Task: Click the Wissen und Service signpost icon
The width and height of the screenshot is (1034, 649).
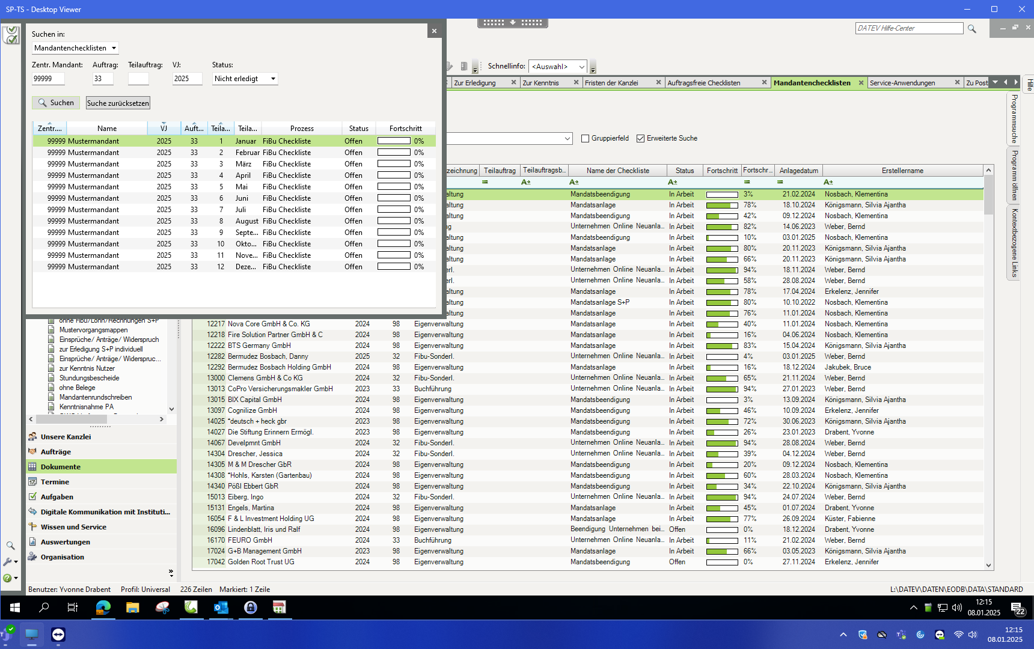Action: 32,527
